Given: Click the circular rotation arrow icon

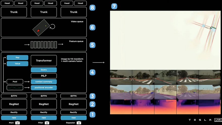Looking at the screenshot, I should 52,27.
